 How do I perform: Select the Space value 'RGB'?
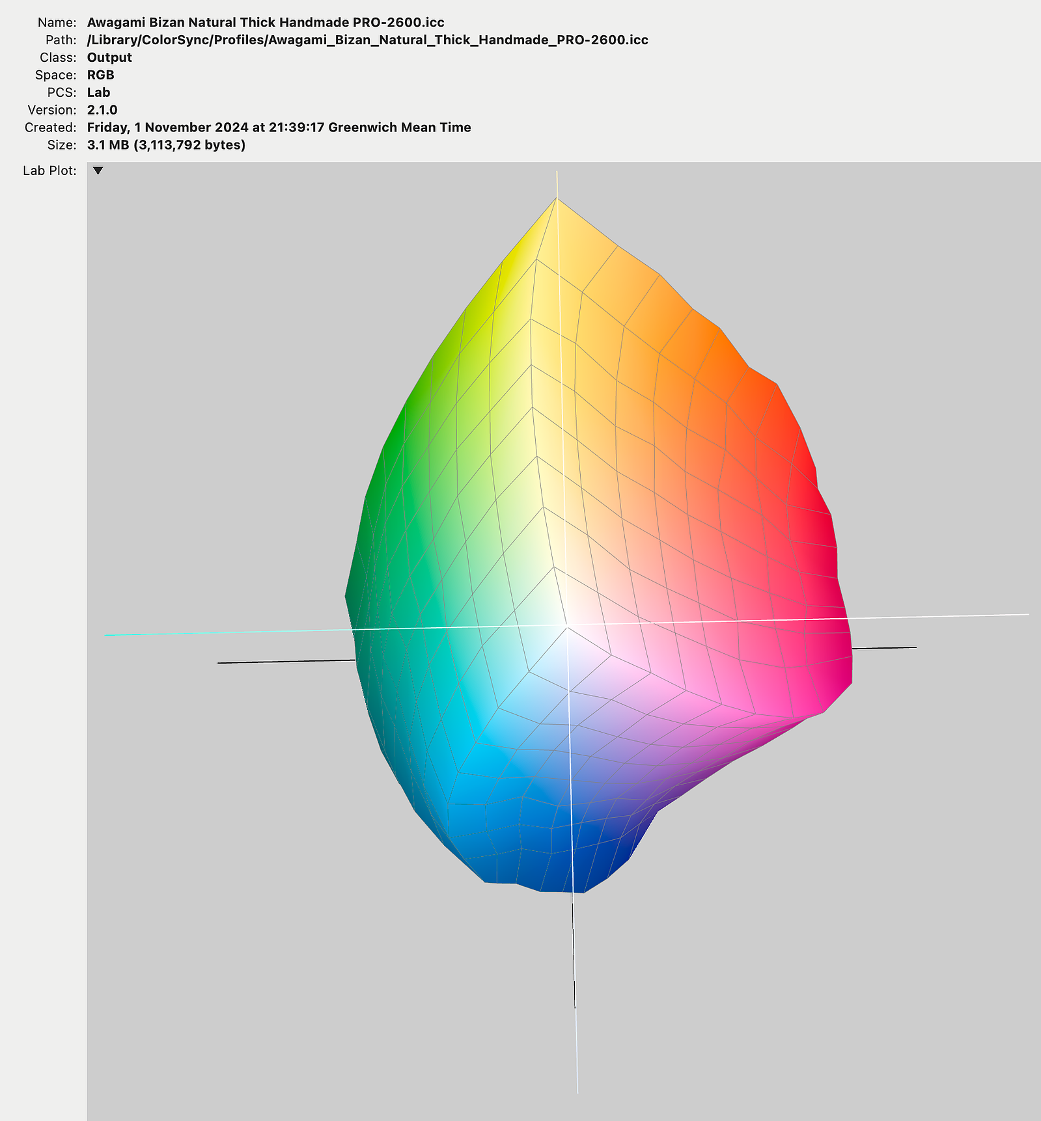click(x=101, y=75)
